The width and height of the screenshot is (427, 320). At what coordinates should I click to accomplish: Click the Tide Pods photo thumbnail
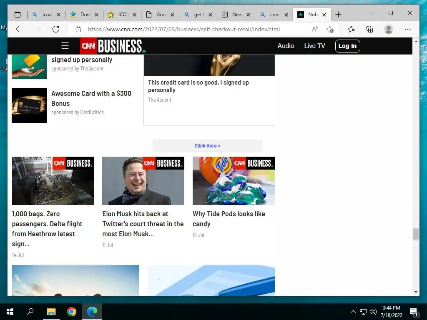234,181
